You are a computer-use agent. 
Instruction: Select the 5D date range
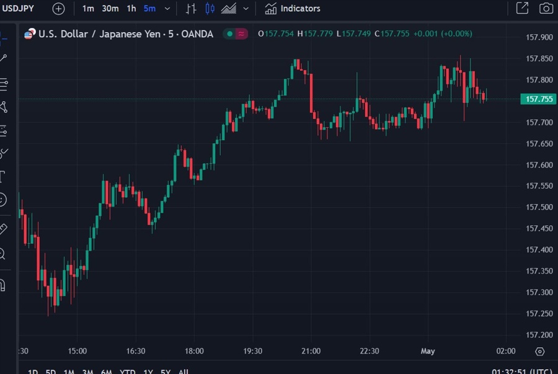[51, 372]
